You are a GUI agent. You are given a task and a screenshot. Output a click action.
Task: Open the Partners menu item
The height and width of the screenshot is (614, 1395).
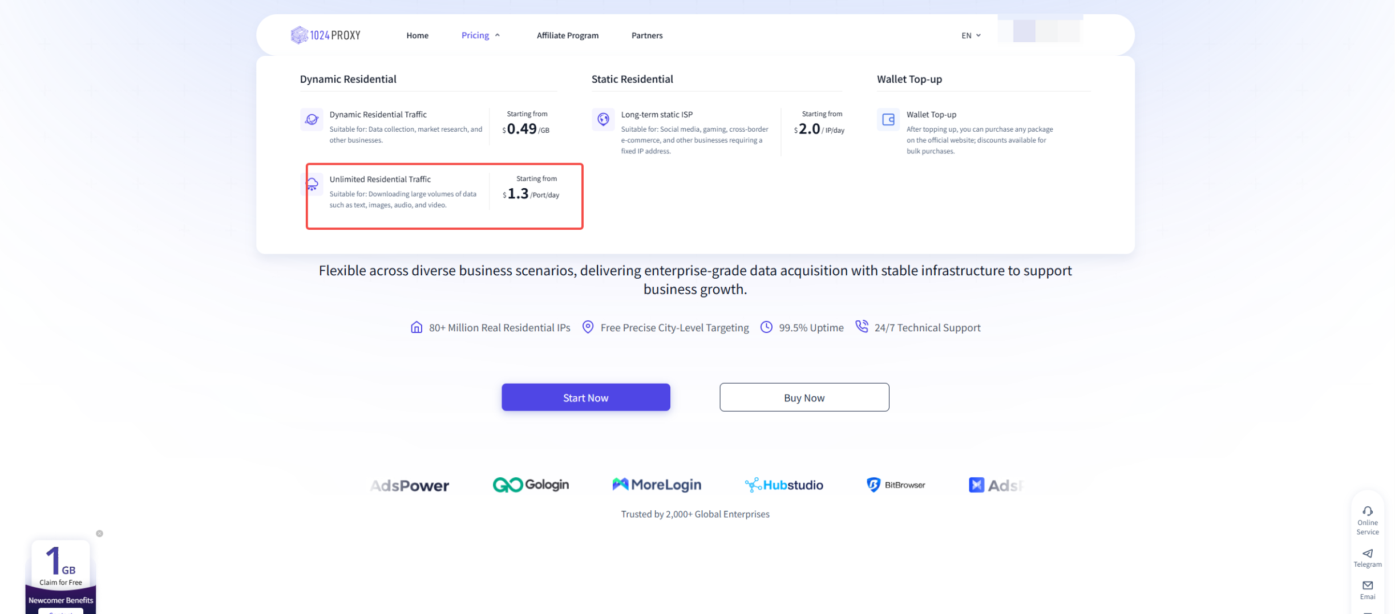point(646,35)
